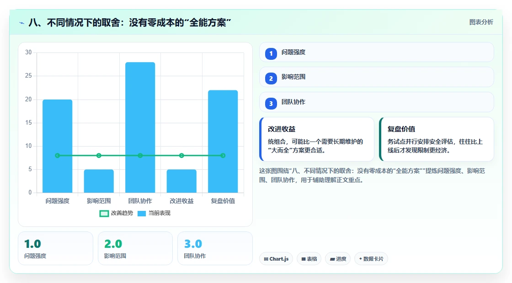512x283 pixels.
Task: Click the icon in the 表格 tag
Action: (304, 259)
